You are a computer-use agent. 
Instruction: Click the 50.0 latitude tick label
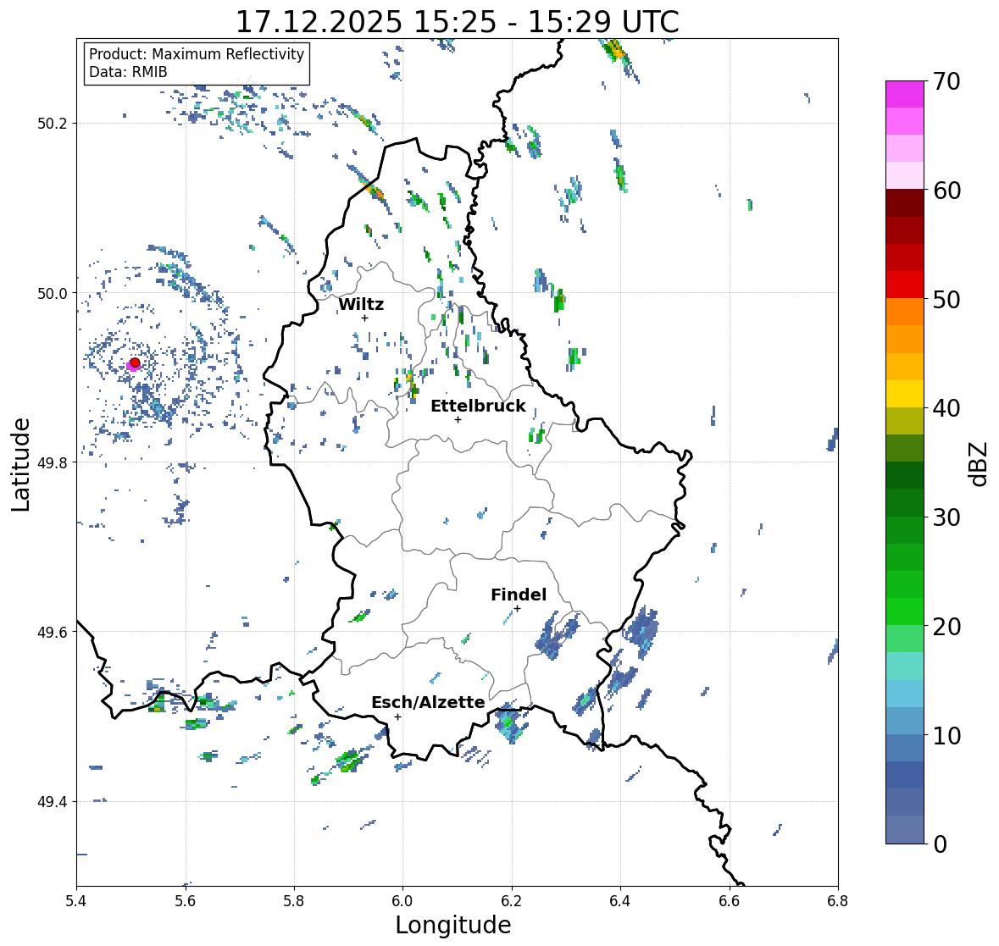[x=53, y=294]
